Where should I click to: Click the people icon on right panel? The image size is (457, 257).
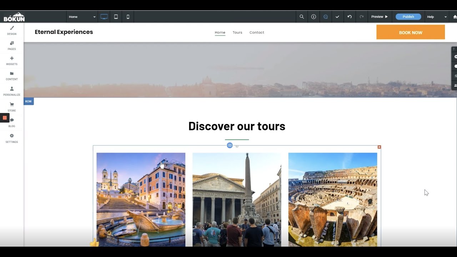coord(455,86)
